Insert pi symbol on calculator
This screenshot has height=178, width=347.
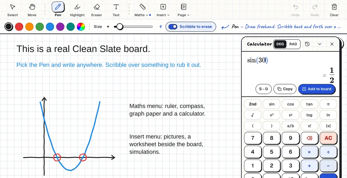pyautogui.click(x=328, y=104)
